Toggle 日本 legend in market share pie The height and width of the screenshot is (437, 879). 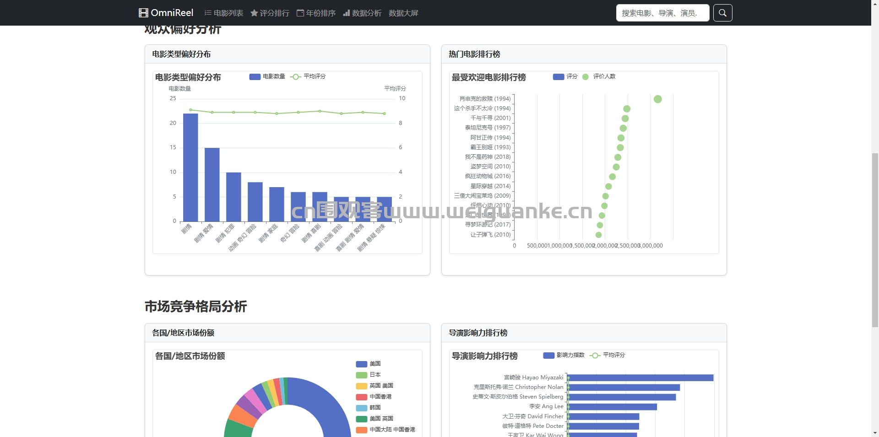coord(368,375)
